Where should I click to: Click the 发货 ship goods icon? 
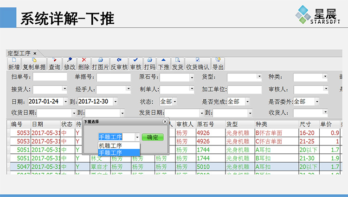pos(177,64)
